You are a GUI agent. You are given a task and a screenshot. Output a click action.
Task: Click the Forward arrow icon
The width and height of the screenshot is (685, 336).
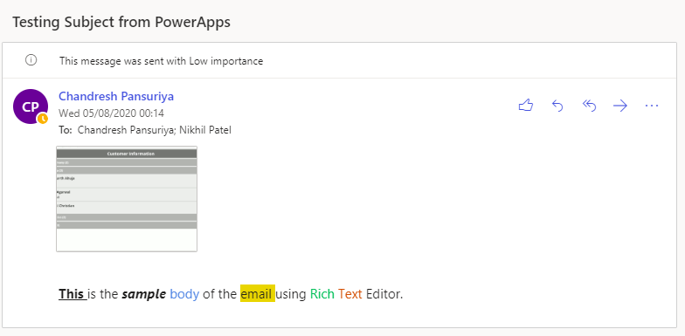click(620, 106)
